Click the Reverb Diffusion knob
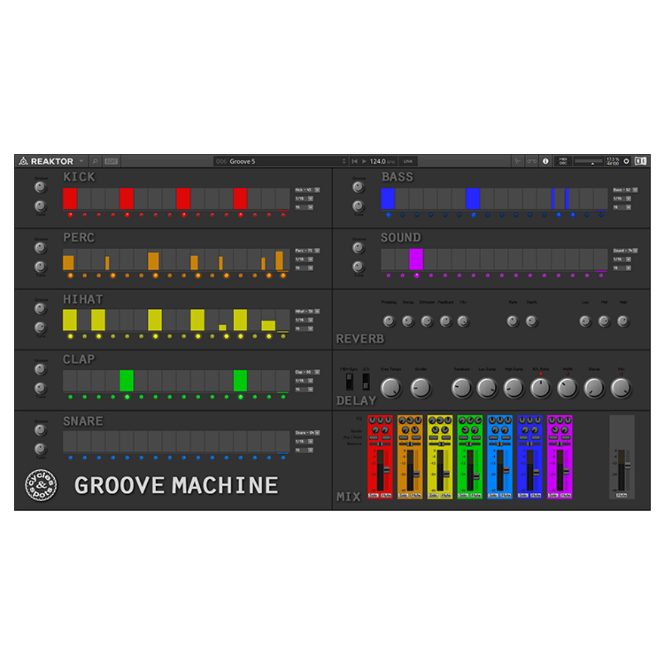This screenshot has width=664, height=664. (x=427, y=321)
